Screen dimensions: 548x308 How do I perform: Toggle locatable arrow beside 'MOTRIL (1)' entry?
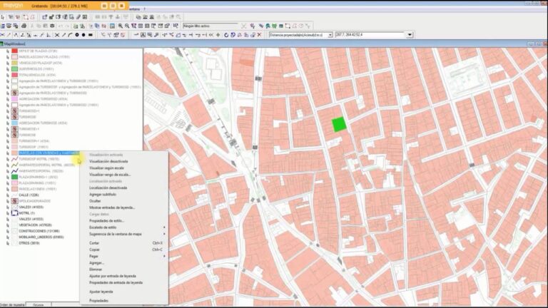(x=8, y=213)
